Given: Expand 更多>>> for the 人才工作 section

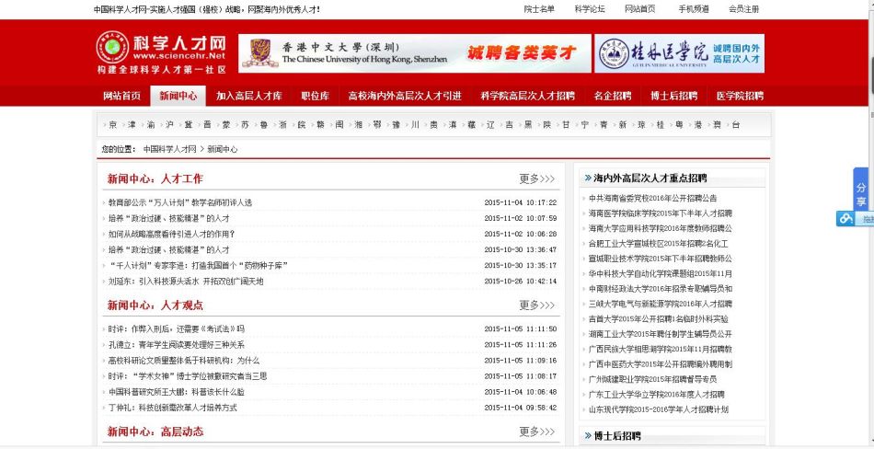Looking at the screenshot, I should 536,179.
